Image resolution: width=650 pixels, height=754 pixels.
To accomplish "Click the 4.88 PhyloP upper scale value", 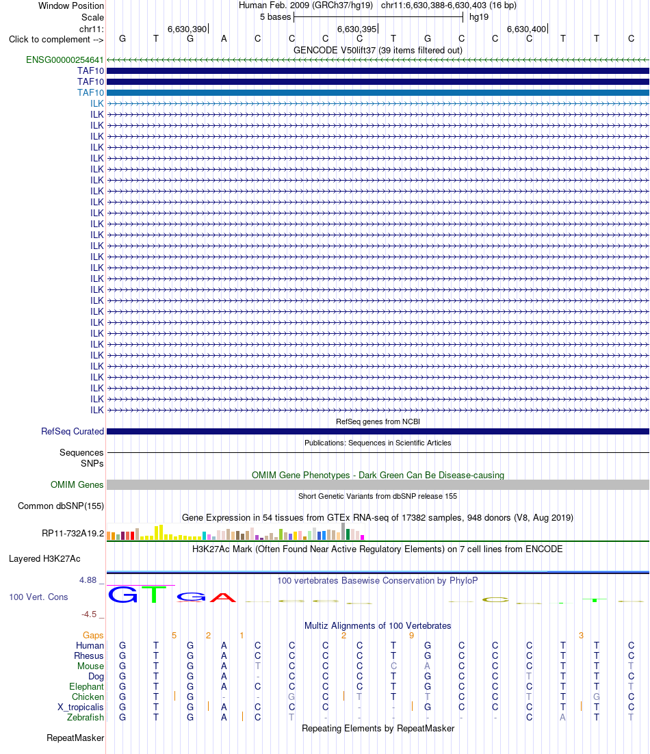I will [88, 580].
